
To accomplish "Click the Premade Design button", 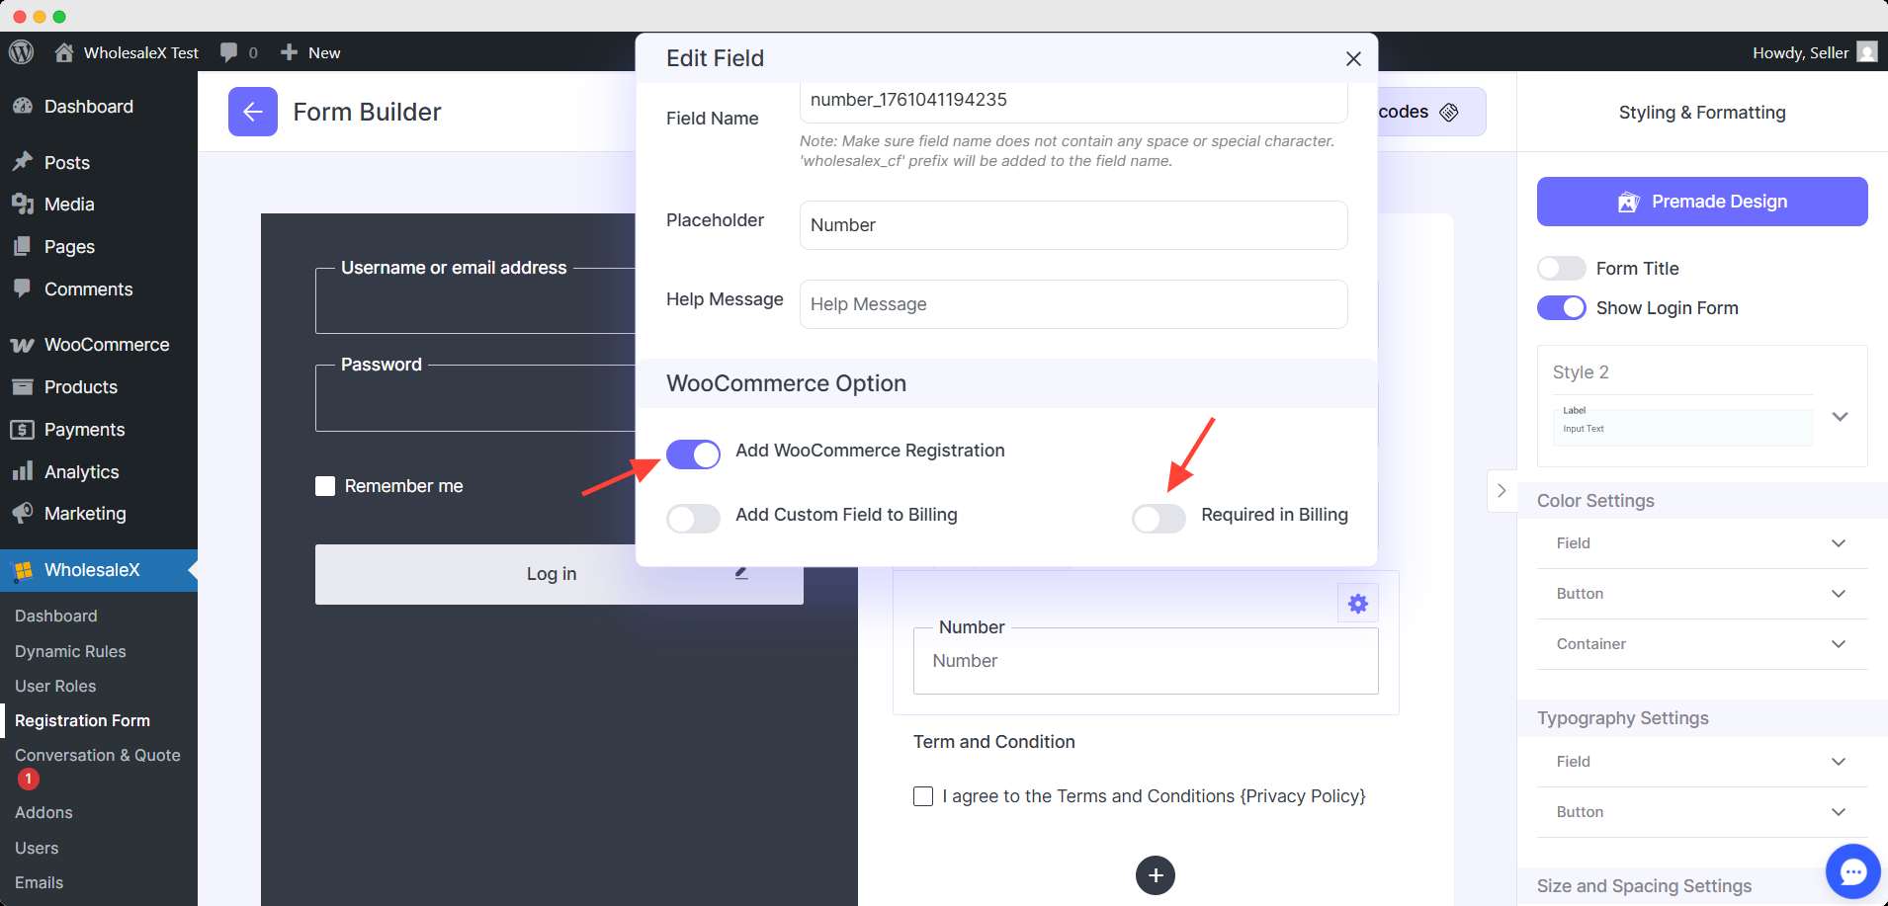I will (x=1701, y=202).
